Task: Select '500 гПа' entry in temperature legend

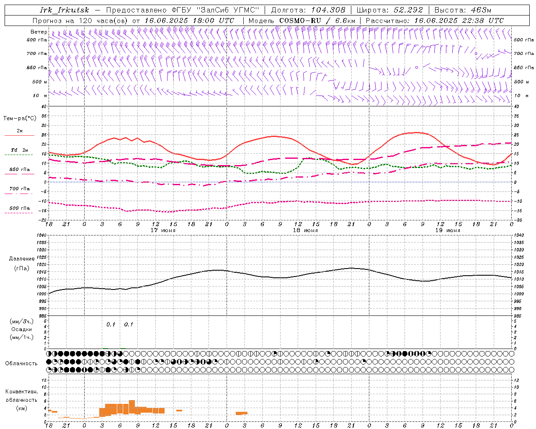Action: [20, 208]
